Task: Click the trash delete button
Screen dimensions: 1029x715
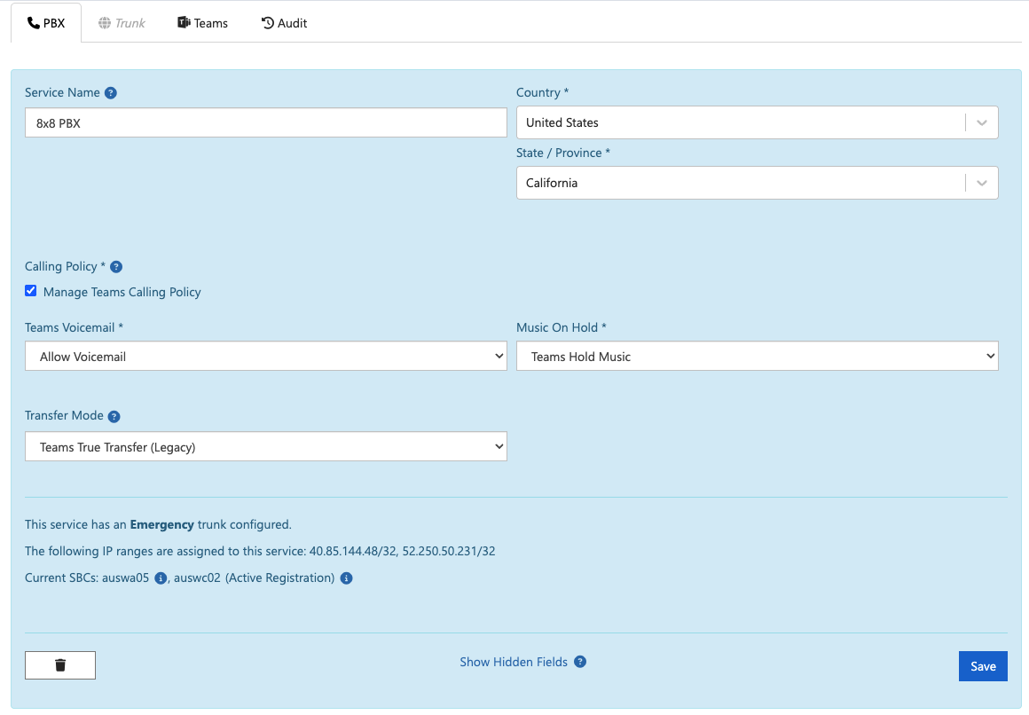Action: coord(60,665)
